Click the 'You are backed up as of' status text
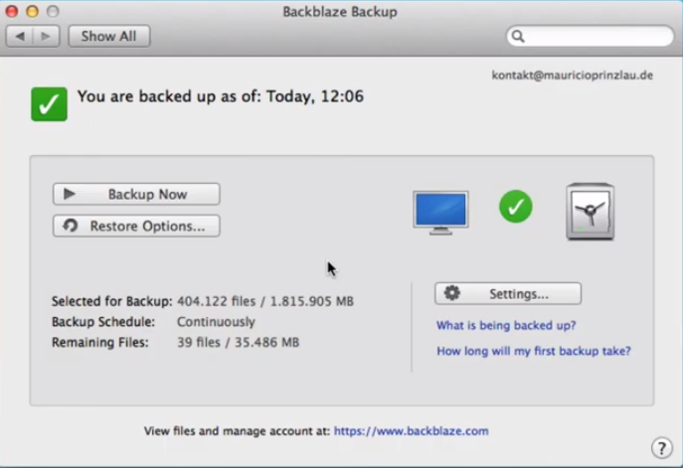Screen dimensions: 683x468 click(x=221, y=96)
